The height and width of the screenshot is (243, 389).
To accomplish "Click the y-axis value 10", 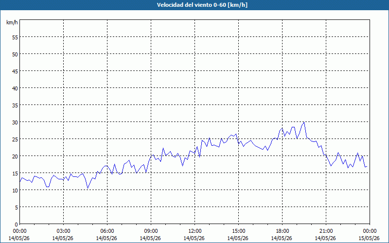I will click(15, 190).
